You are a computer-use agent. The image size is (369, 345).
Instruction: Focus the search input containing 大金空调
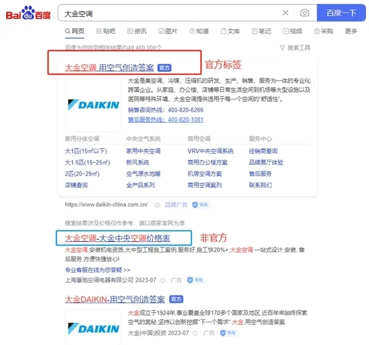[170, 13]
